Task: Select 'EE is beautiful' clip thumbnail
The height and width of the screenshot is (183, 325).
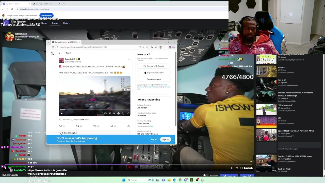Action: (266, 109)
